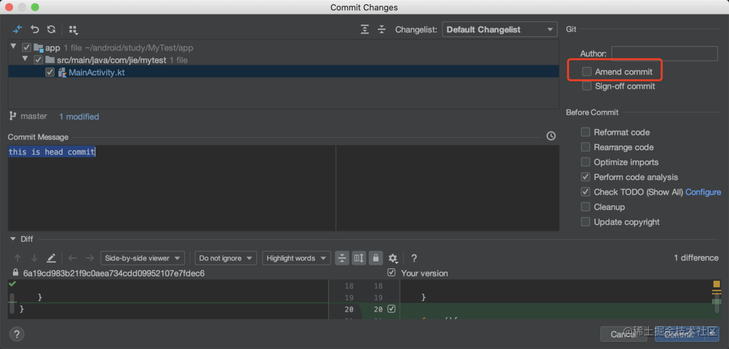Click the Expand All icon near Changelist
The height and width of the screenshot is (349, 729).
point(365,29)
